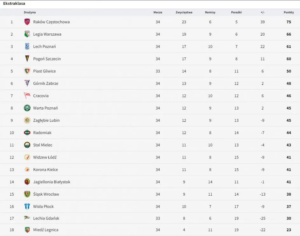Open the Radomiak team link
Image resolution: width=300 pixels, height=236 pixels.
click(42, 133)
